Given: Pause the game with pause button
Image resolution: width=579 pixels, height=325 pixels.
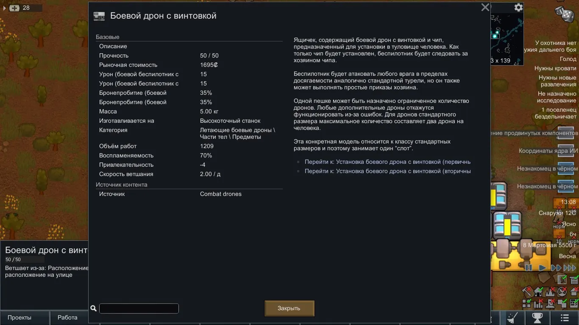Looking at the screenshot, I should 529,267.
